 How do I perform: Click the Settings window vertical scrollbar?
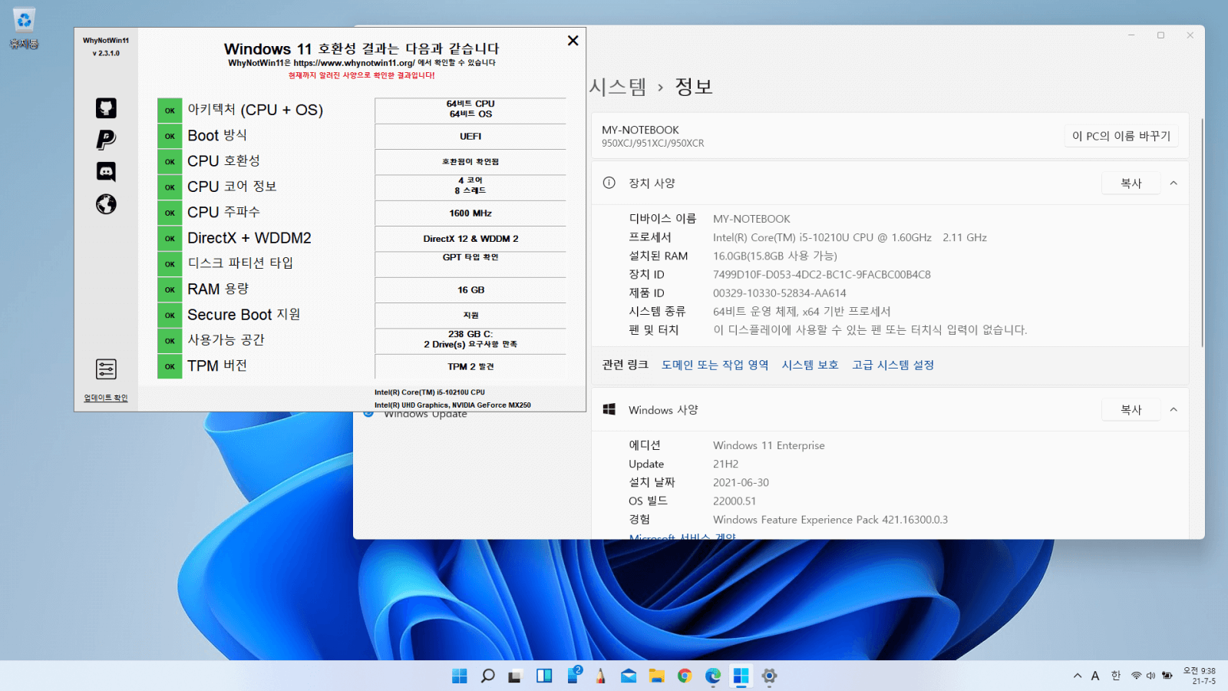[1202, 233]
